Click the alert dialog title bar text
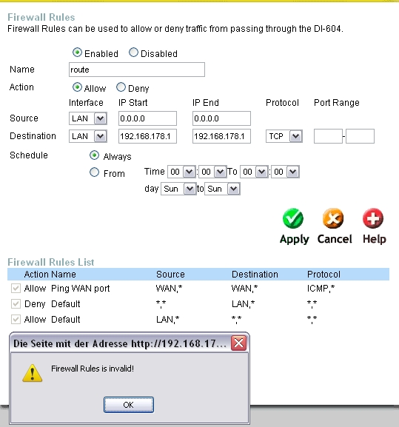 [120, 343]
